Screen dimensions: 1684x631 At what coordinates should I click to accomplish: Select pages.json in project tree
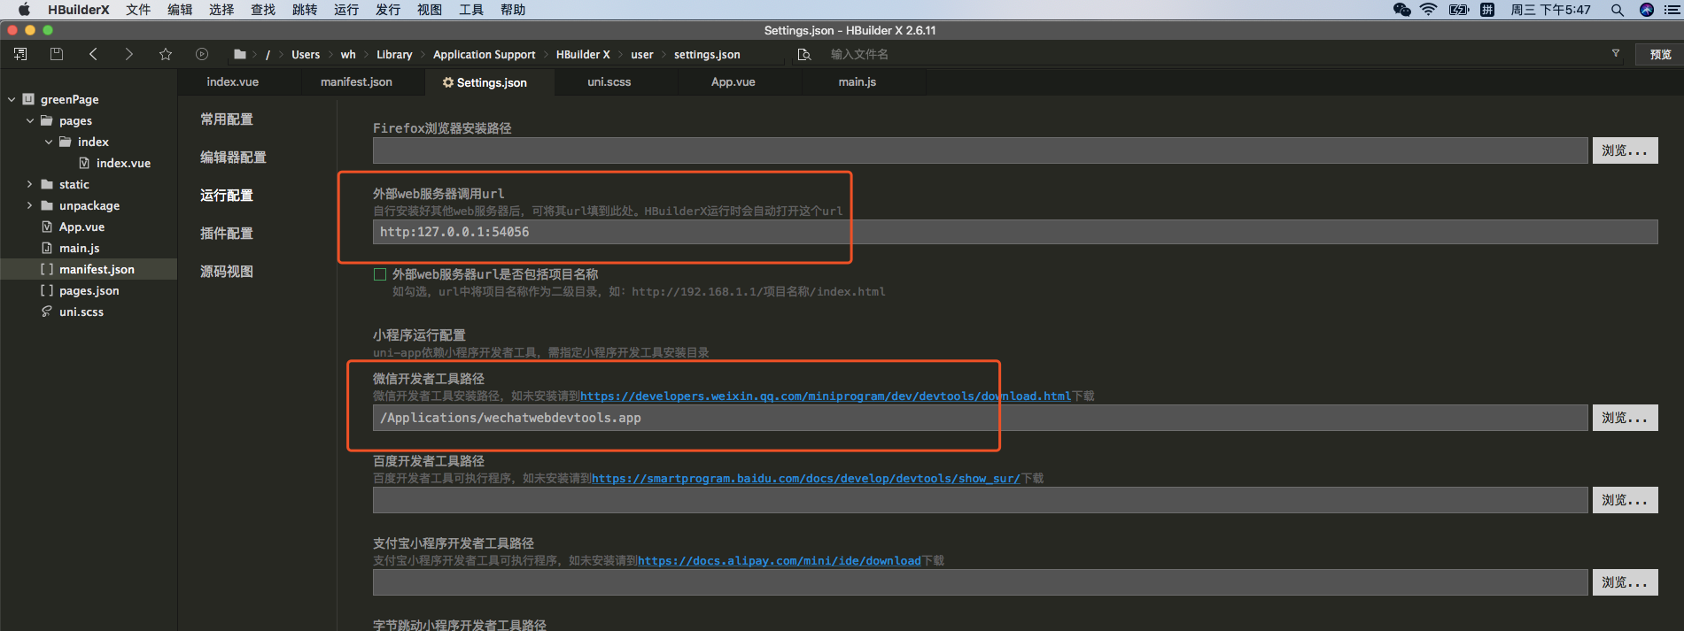click(89, 290)
